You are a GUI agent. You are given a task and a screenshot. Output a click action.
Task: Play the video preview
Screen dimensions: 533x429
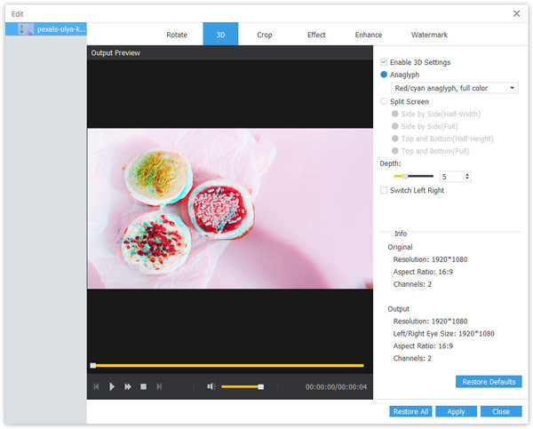112,386
